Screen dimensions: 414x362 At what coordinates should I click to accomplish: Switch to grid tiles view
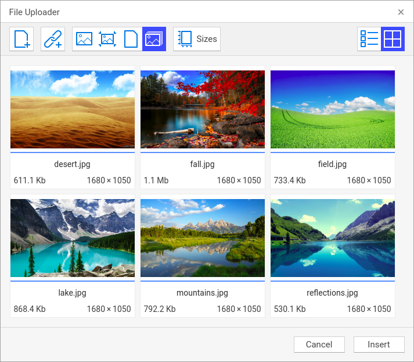tap(393, 39)
